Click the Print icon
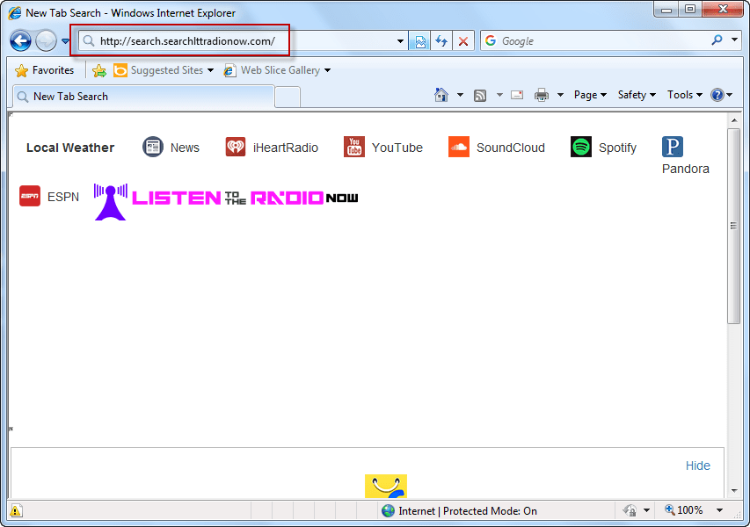 point(542,95)
